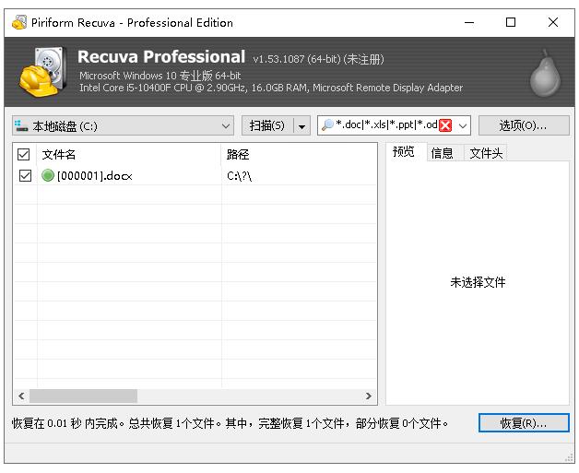Click the C:\?\ path cell
Image resolution: width=579 pixels, height=473 pixels.
[239, 176]
